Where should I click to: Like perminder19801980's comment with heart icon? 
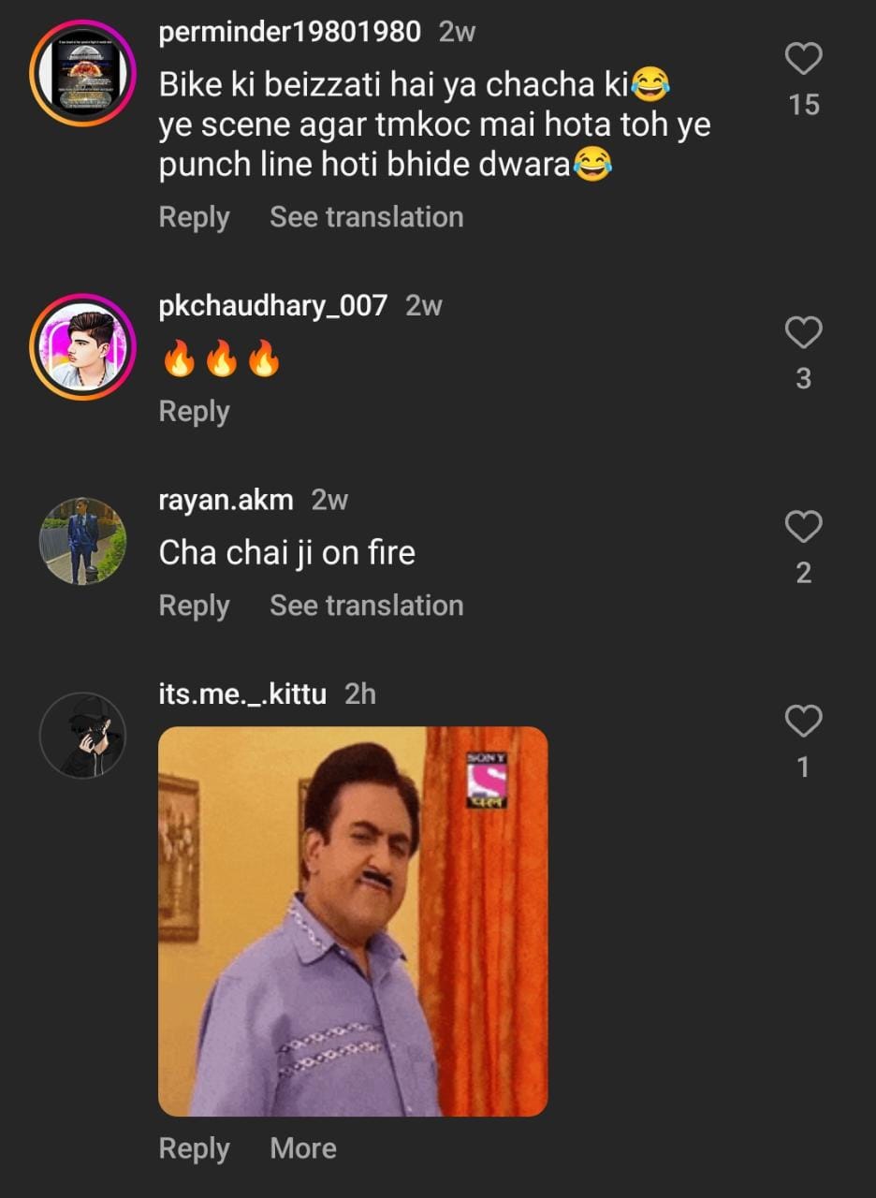click(803, 59)
